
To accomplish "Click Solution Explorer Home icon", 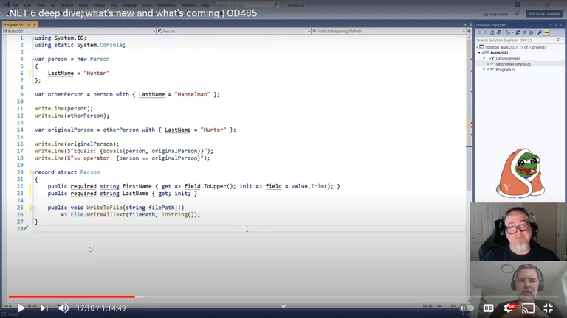I will click(492, 32).
